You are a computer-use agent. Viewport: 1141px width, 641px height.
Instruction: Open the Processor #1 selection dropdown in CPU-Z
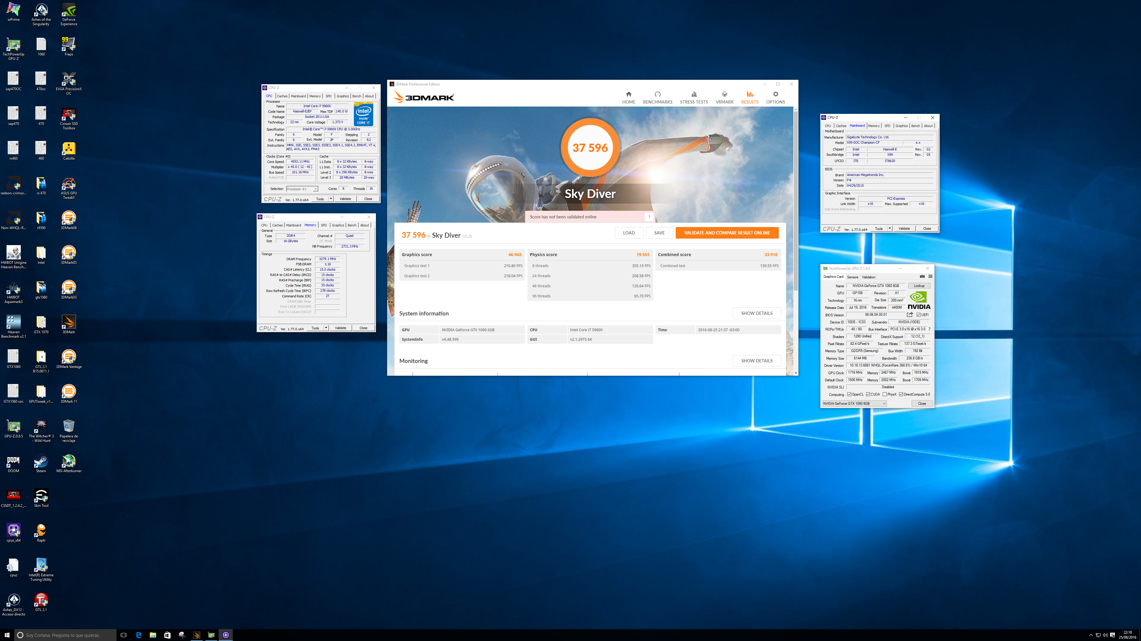point(302,189)
